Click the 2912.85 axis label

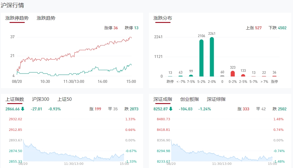[x=15, y=130]
